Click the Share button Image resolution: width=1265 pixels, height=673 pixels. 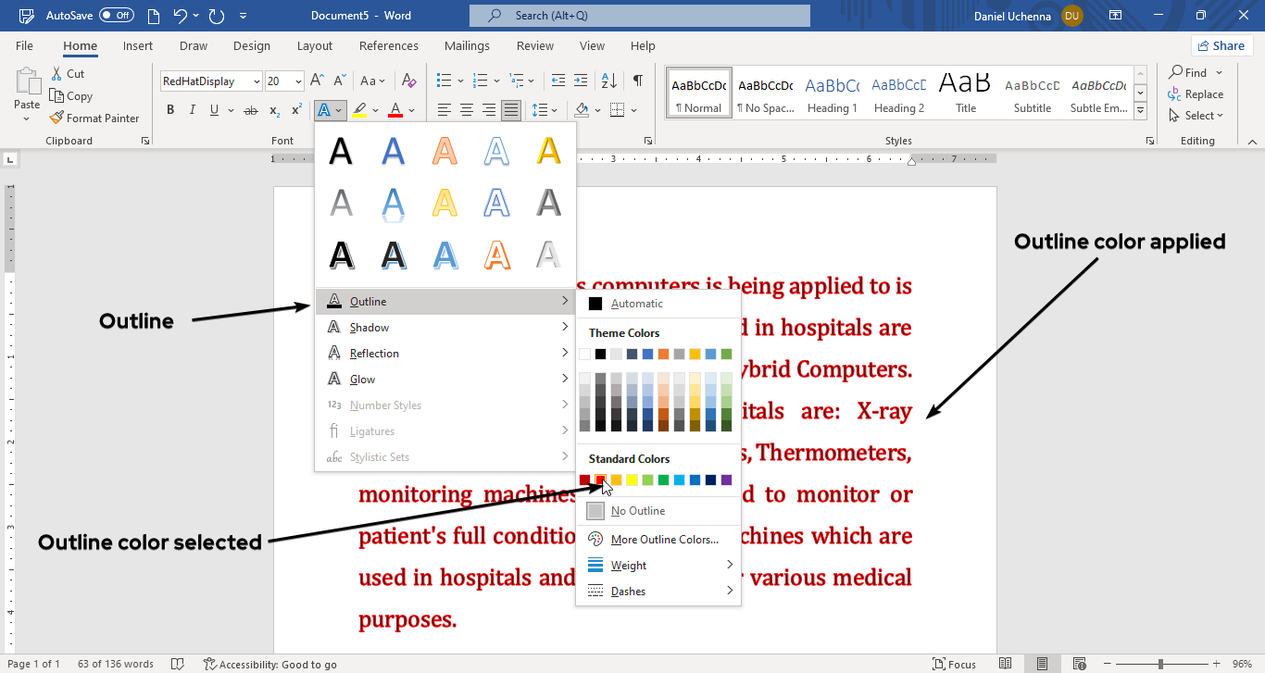(x=1221, y=45)
